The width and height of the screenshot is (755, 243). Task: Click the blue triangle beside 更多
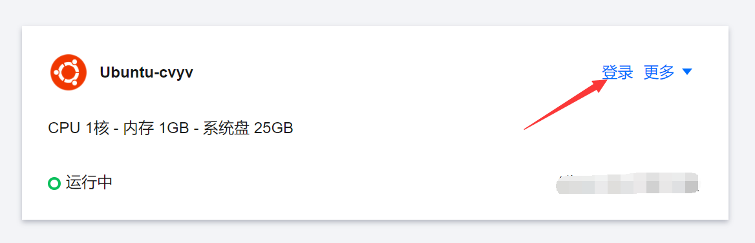click(x=687, y=72)
